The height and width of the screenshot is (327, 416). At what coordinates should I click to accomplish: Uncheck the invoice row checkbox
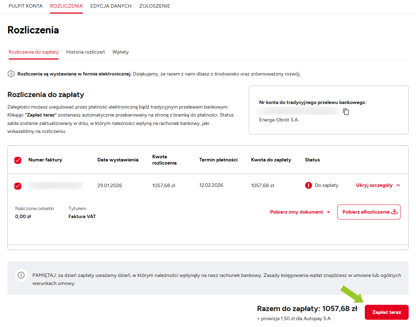click(18, 186)
